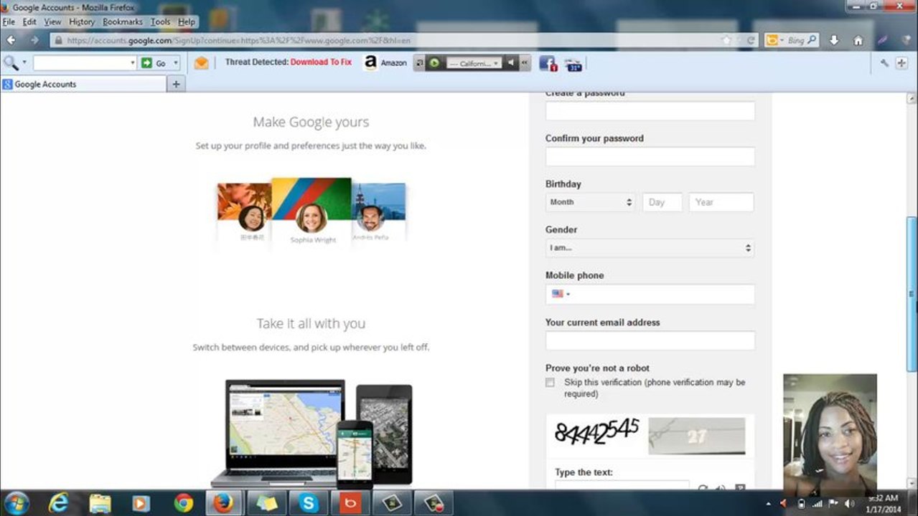Image resolution: width=918 pixels, height=516 pixels.
Task: Open Skype from the taskbar
Action: click(309, 503)
